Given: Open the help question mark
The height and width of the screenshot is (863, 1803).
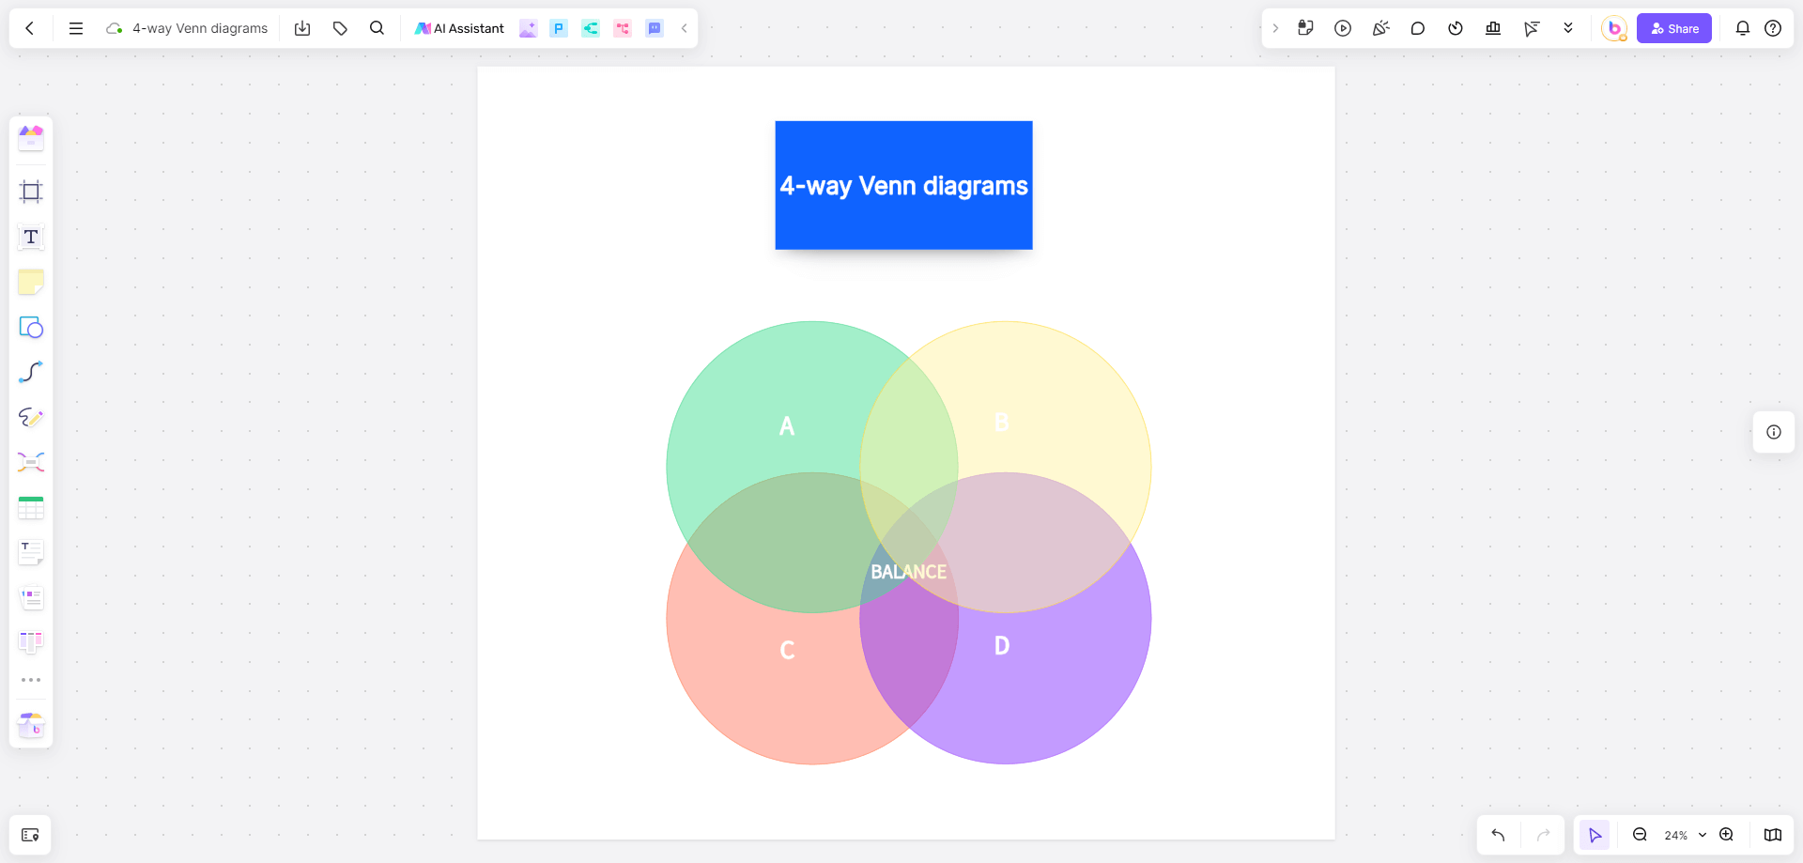Looking at the screenshot, I should pyautogui.click(x=1773, y=28).
